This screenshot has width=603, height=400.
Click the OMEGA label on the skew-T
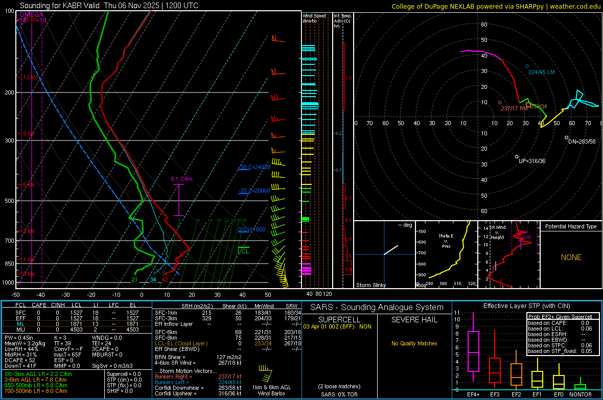[x=32, y=15]
